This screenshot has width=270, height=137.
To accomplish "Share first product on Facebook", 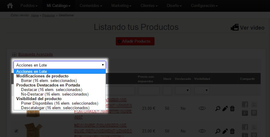I will click(x=245, y=104).
